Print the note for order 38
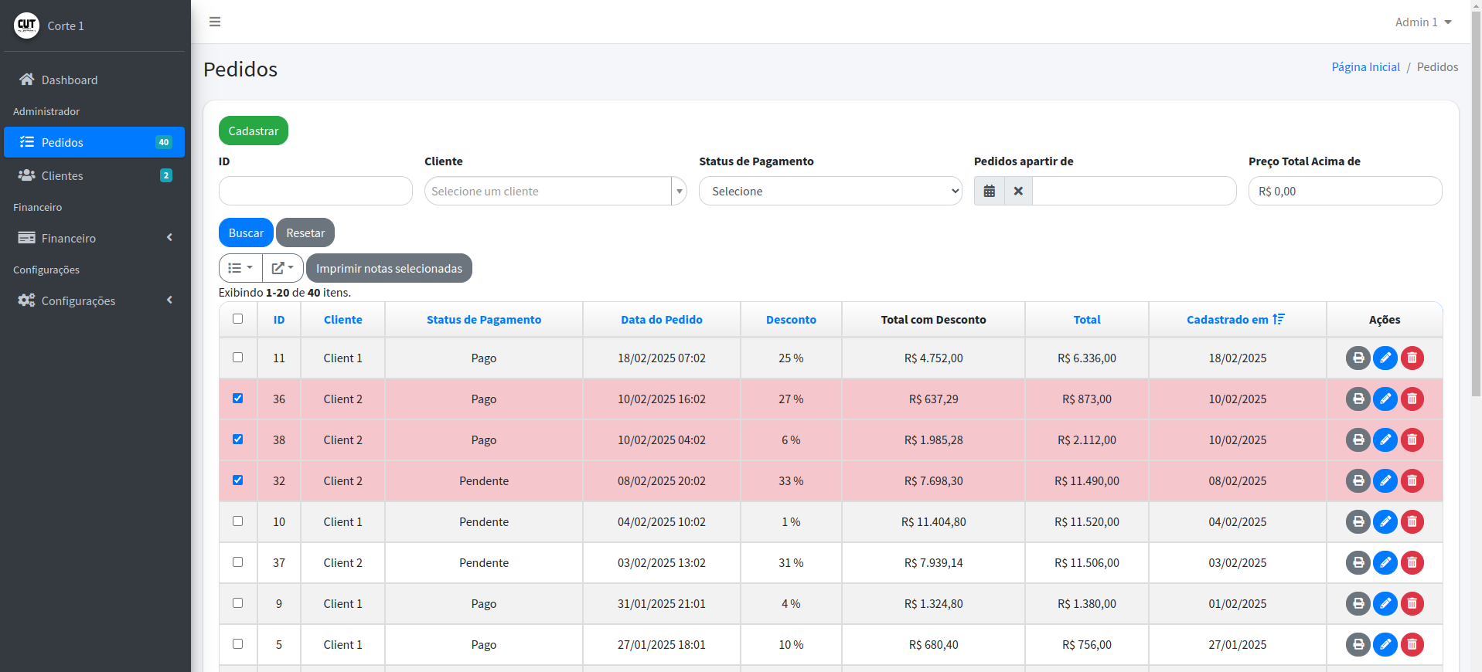1482x672 pixels. tap(1358, 440)
